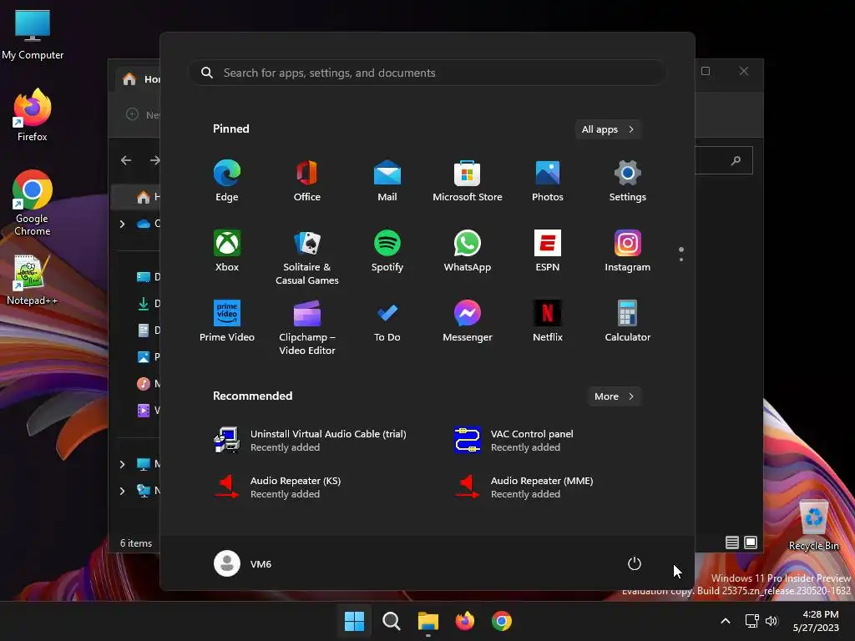Open Music folder in Explorer sidebar
855x641 pixels.
click(x=148, y=384)
